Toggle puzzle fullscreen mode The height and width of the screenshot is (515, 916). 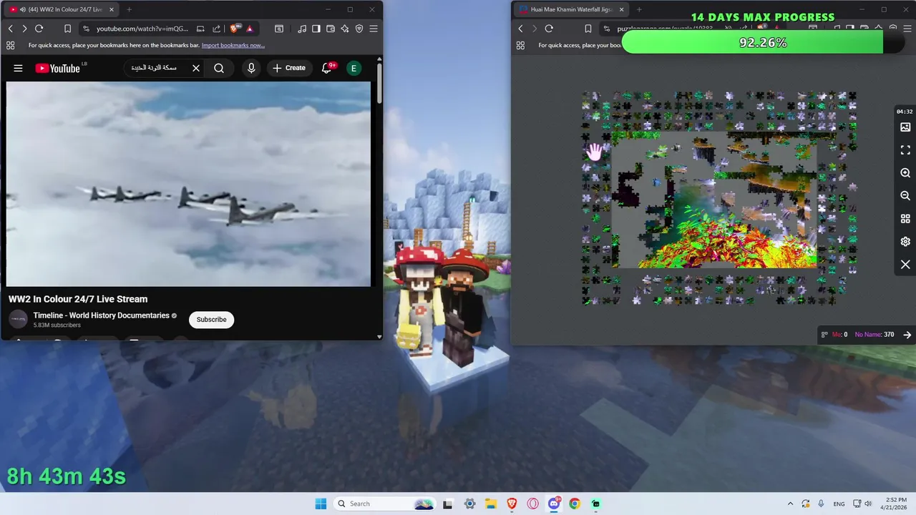[905, 150]
